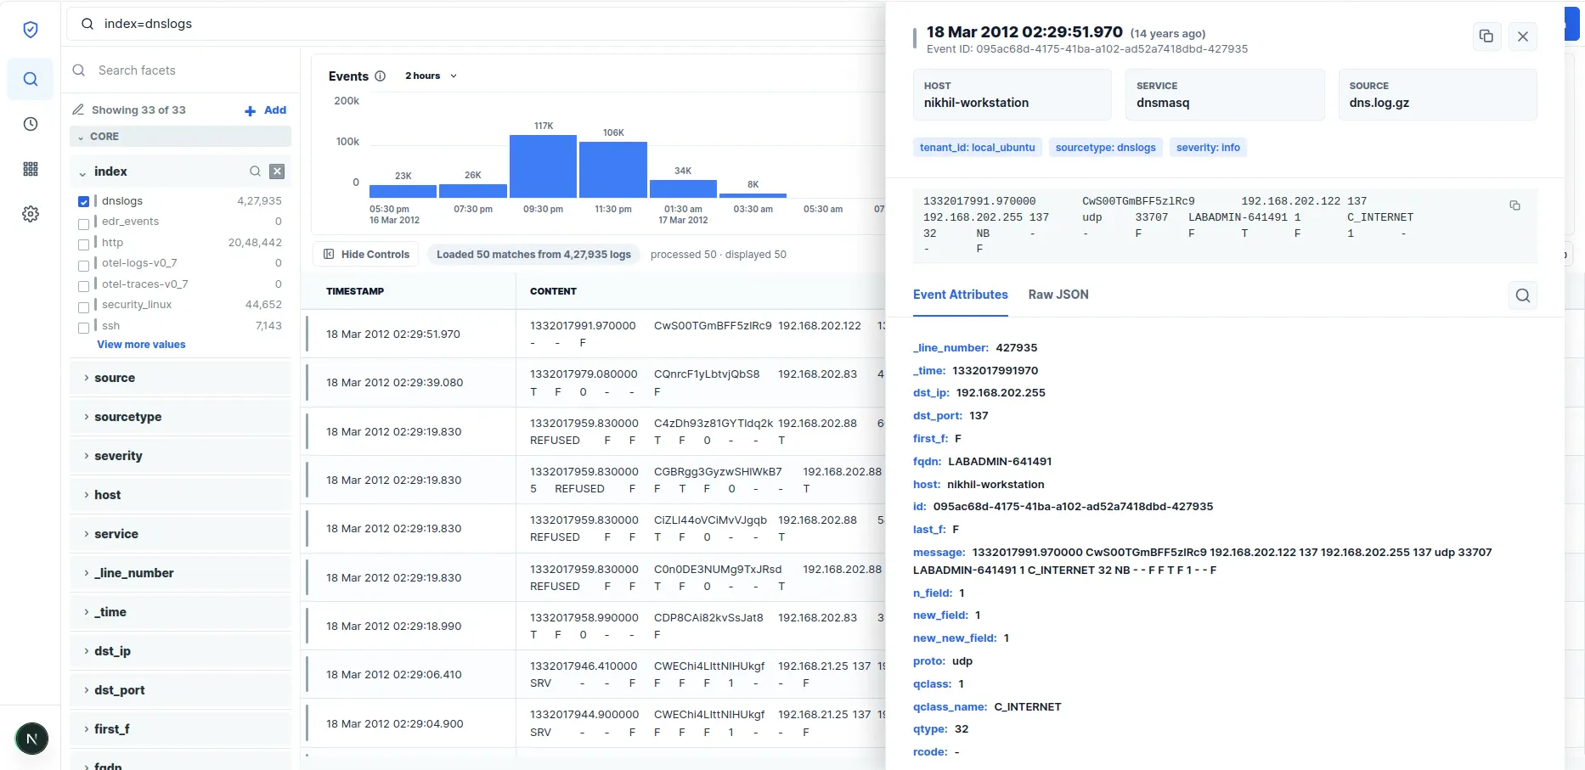Click the SERVICE dnsmasq card
Screen dimensions: 1585x770
tap(1225, 95)
